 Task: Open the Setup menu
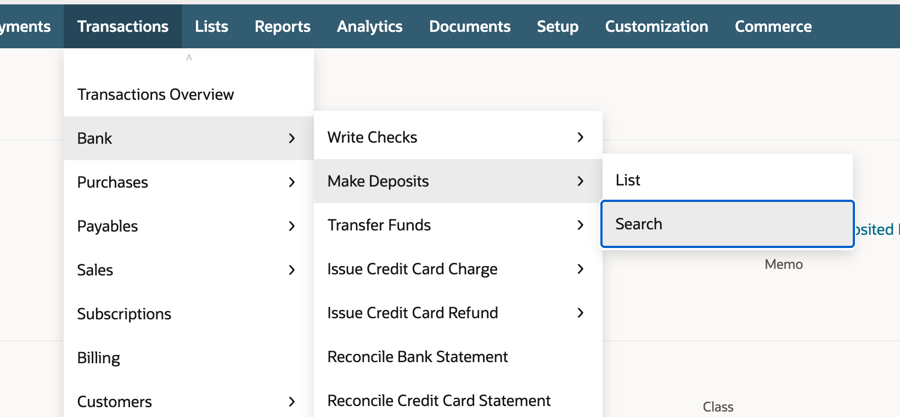click(558, 26)
